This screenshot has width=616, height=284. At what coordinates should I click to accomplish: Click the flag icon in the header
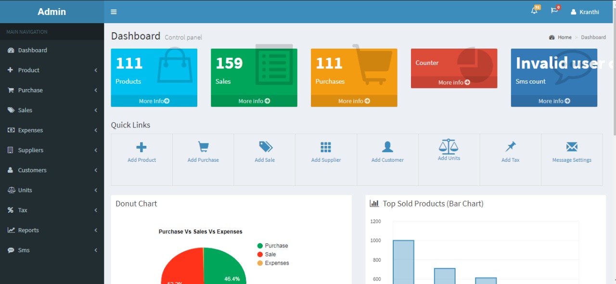pyautogui.click(x=554, y=11)
